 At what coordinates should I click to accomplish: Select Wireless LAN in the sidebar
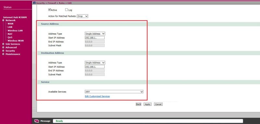click(x=15, y=30)
